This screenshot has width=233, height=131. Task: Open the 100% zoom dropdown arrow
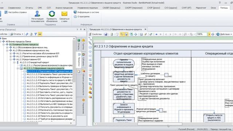(x=209, y=34)
